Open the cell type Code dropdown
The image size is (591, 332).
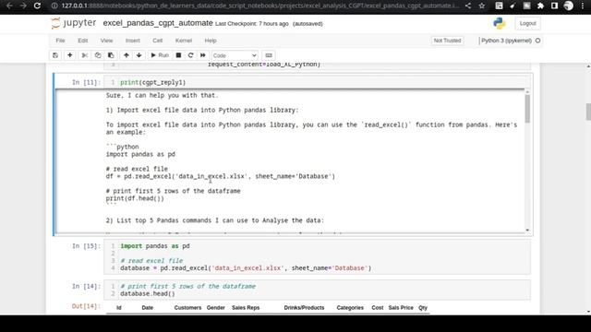235,55
